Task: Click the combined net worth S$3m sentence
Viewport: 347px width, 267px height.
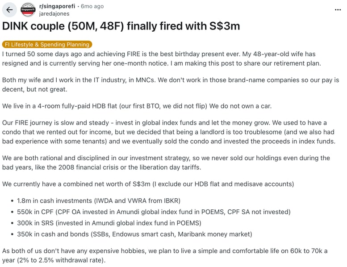Action: pos(146,184)
